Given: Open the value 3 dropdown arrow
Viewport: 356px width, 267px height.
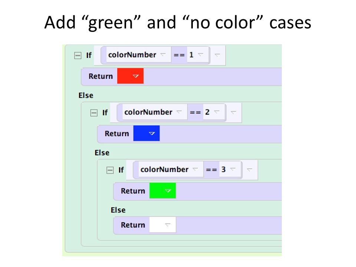Looking at the screenshot, I should (x=233, y=169).
